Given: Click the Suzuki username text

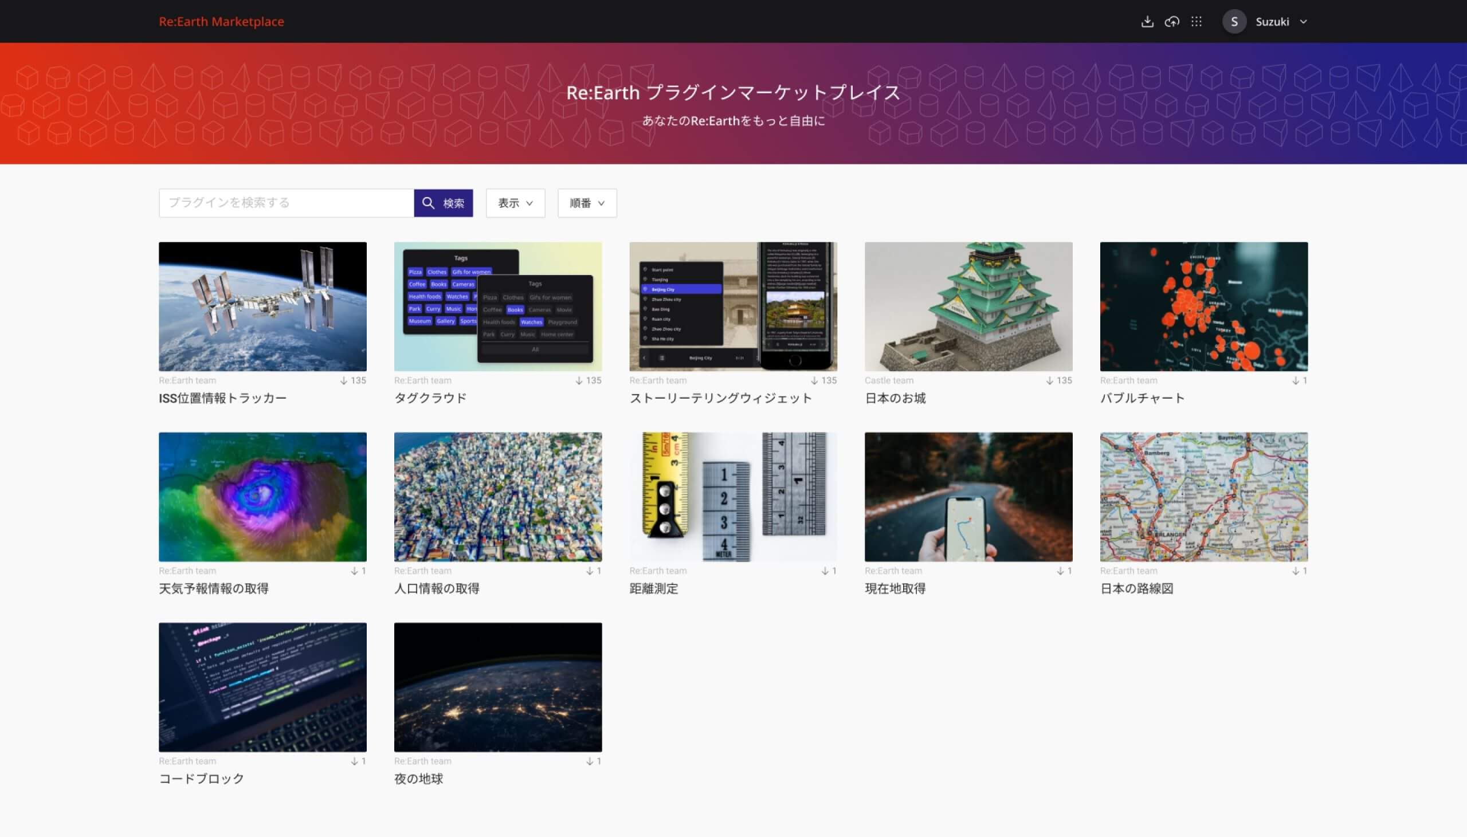Looking at the screenshot, I should pos(1272,22).
